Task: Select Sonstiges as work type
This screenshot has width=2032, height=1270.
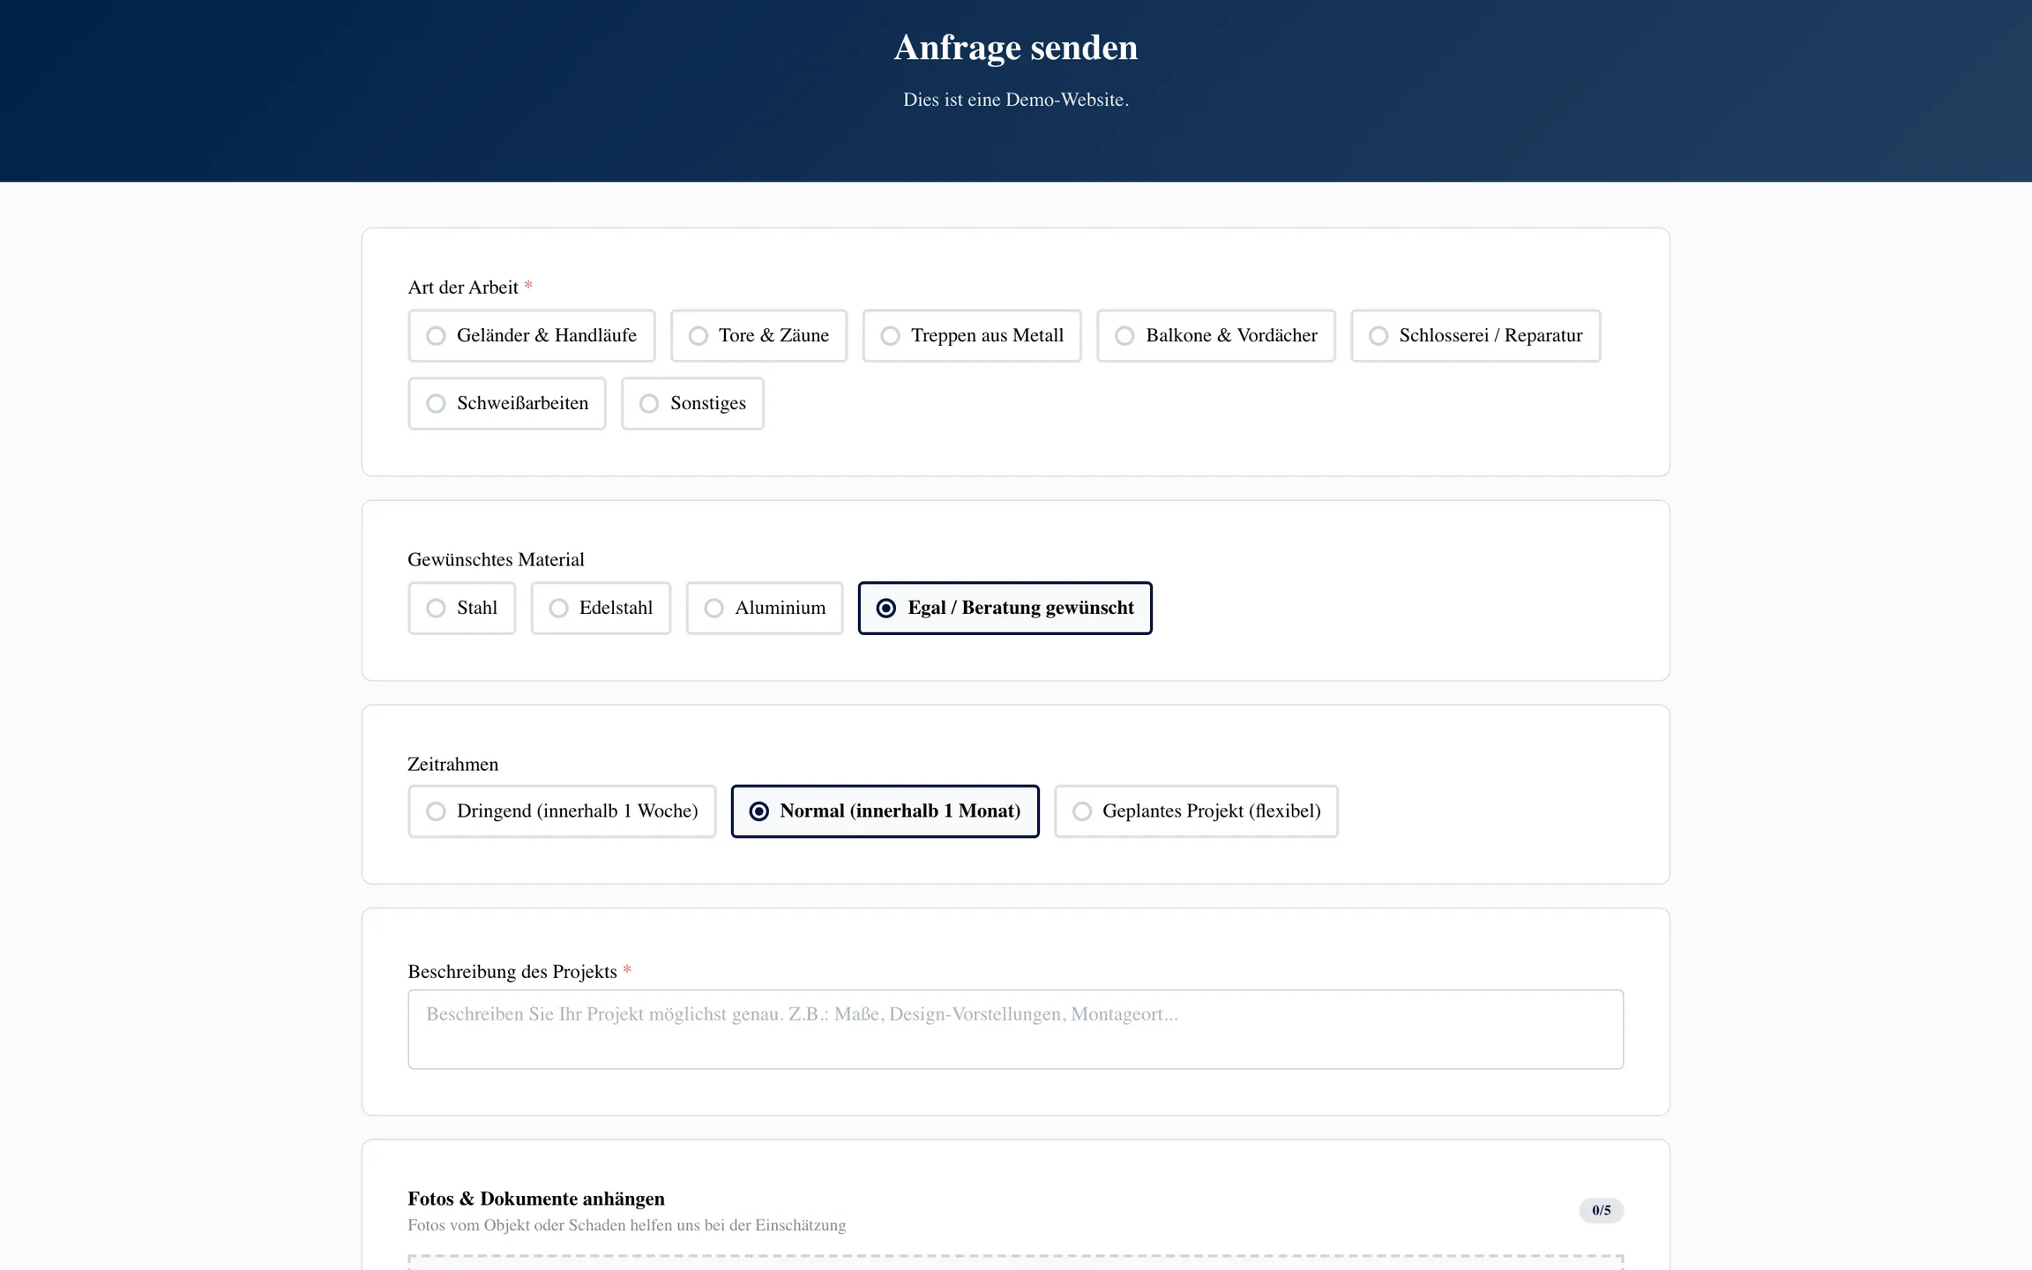Action: coord(691,403)
